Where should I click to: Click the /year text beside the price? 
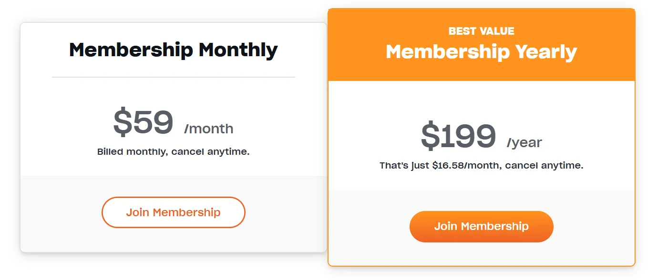(524, 142)
